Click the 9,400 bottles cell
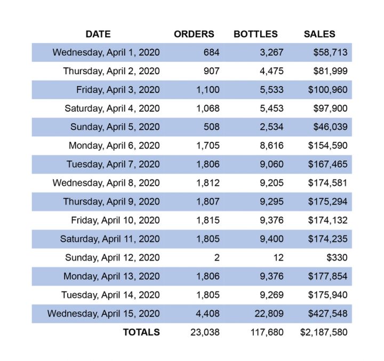This screenshot has width=384, height=361. 271,239
